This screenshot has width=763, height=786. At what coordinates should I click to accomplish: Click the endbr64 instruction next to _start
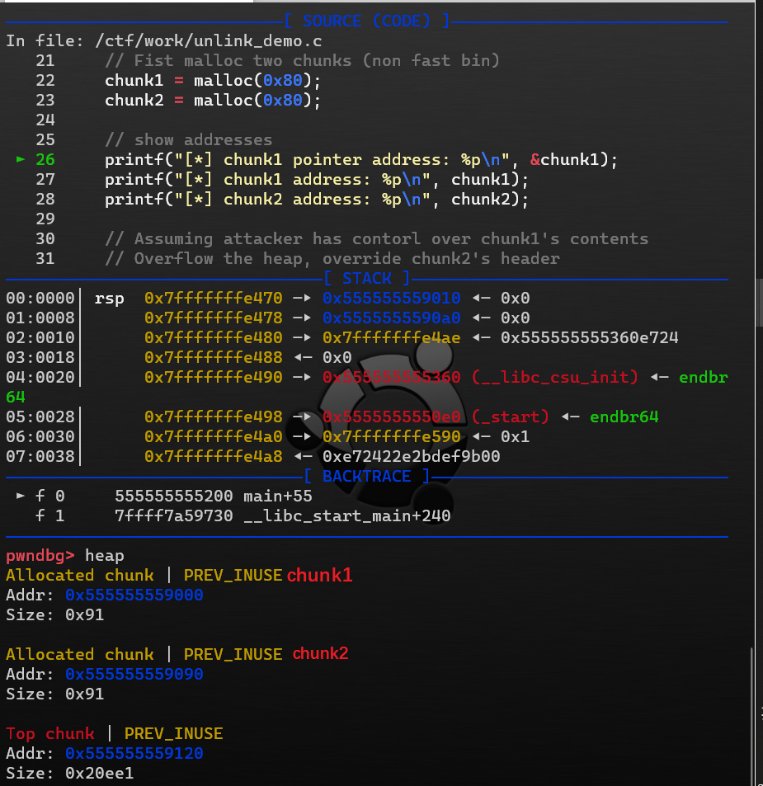624,417
